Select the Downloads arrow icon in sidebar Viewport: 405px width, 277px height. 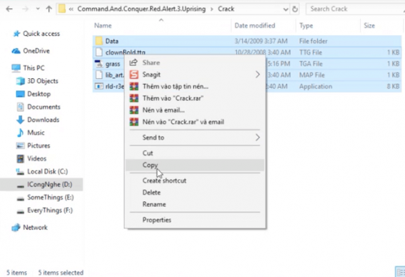click(20, 120)
